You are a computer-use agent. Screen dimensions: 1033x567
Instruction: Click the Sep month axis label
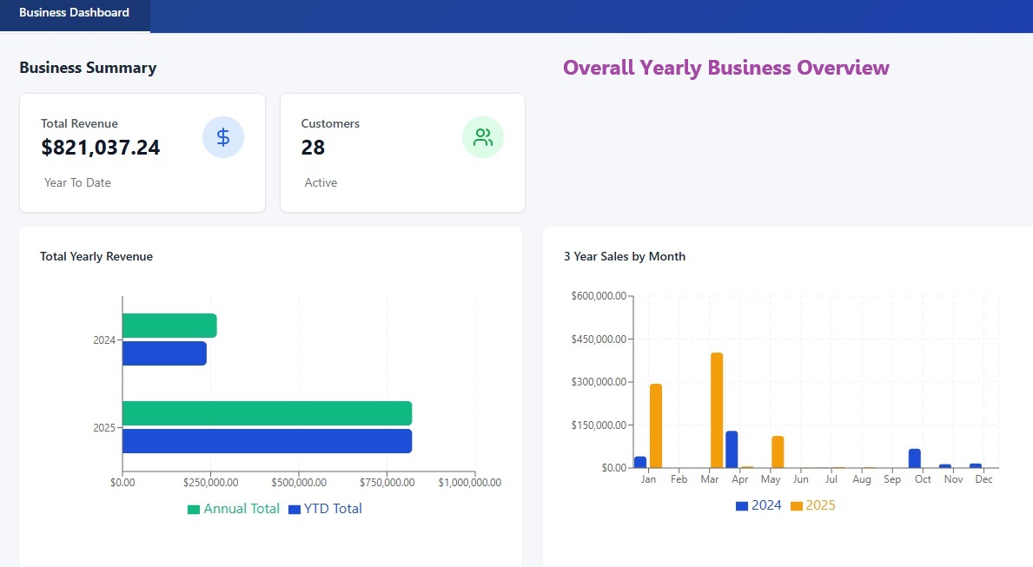[x=892, y=479]
